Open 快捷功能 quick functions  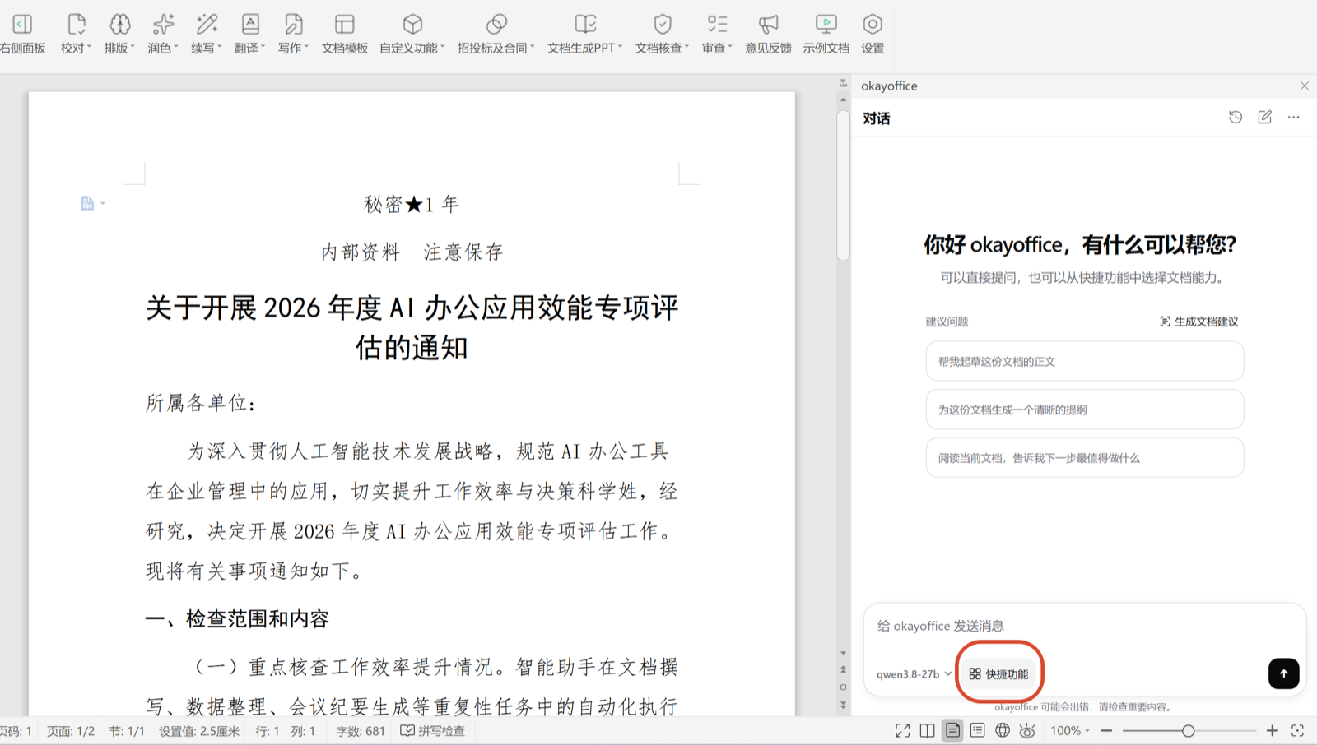click(x=999, y=674)
